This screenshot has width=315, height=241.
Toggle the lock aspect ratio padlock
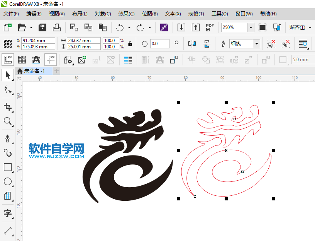coord(130,44)
